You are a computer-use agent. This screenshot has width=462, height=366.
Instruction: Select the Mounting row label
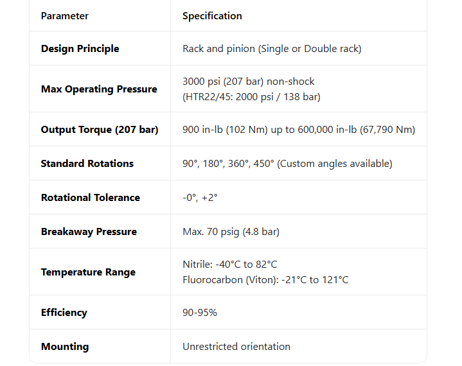pyautogui.click(x=65, y=347)
